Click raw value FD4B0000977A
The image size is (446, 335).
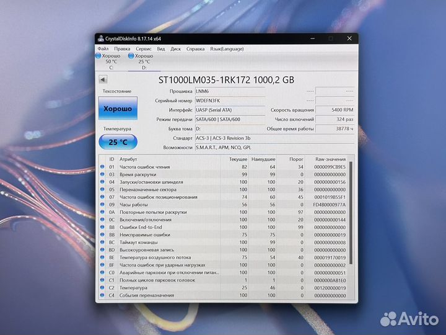coord(330,205)
